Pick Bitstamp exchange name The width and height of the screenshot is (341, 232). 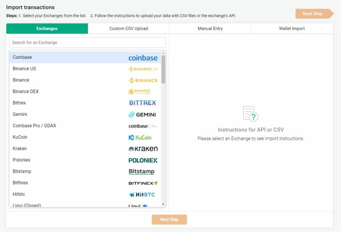click(x=22, y=171)
